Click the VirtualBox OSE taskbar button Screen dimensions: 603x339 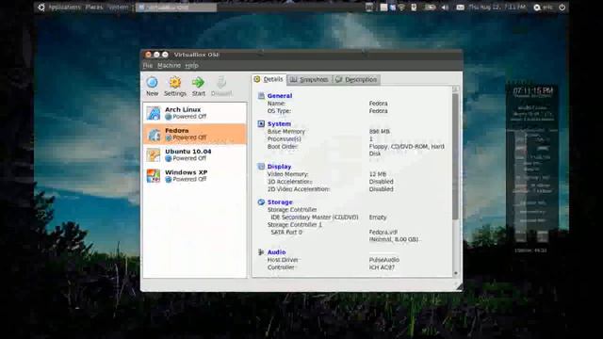click(176, 8)
